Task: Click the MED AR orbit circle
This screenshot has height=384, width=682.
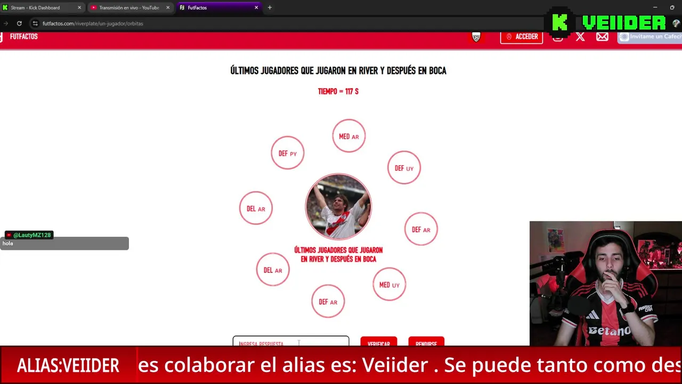Action: point(349,136)
